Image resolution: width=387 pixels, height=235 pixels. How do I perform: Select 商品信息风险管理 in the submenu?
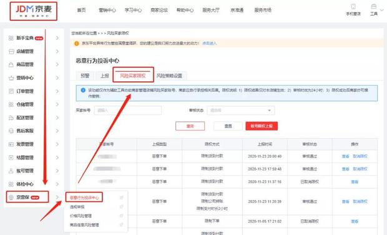(x=84, y=225)
